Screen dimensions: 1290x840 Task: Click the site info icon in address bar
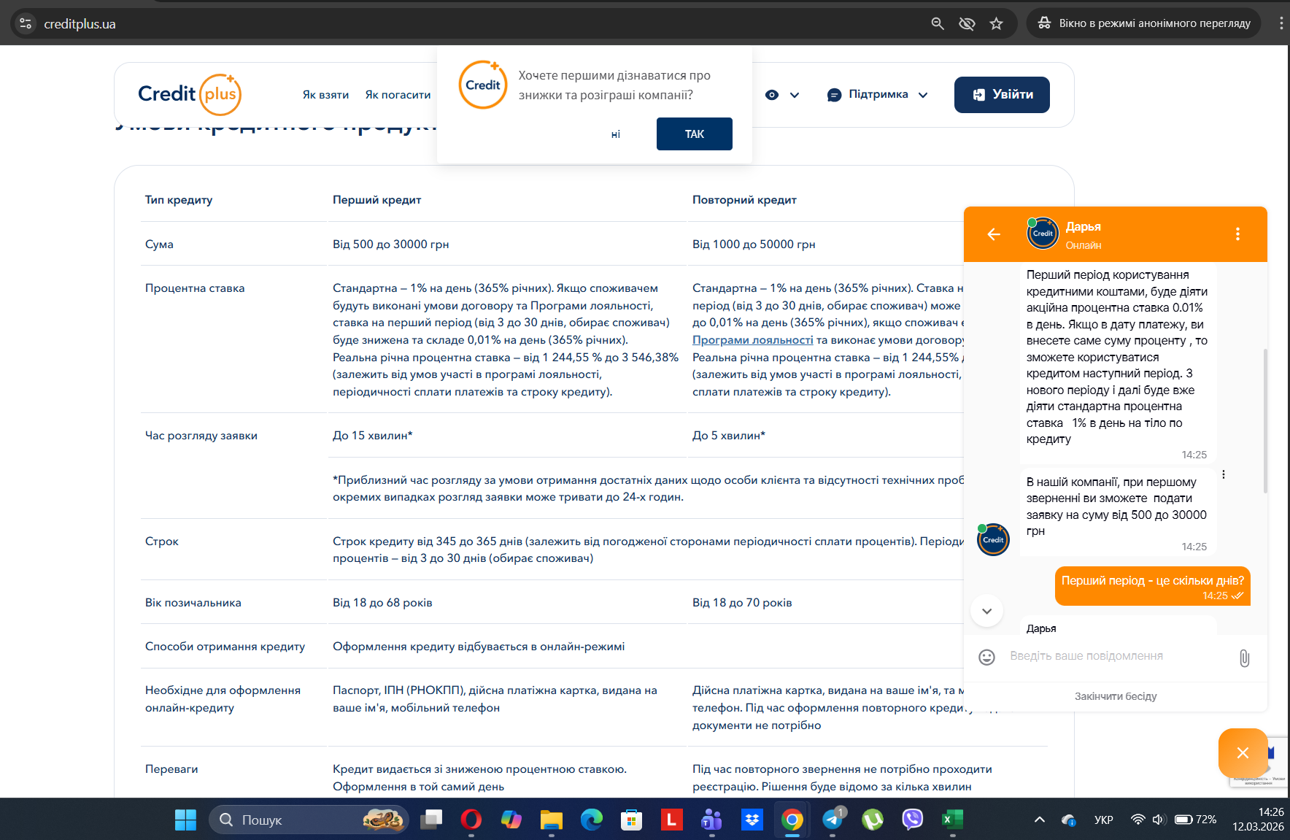pyautogui.click(x=26, y=23)
